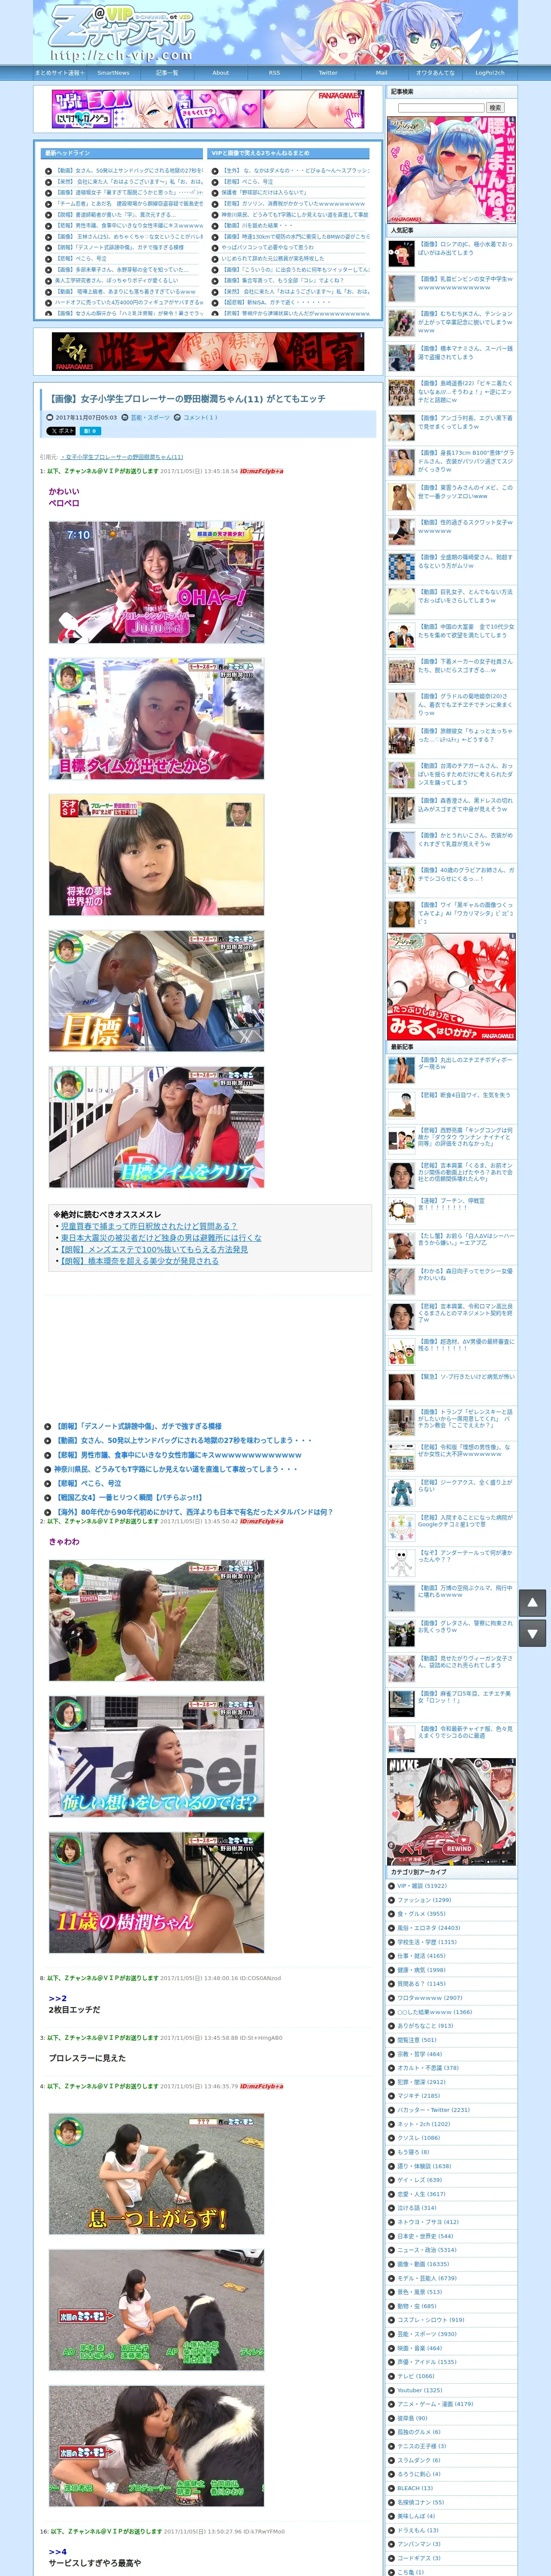Click the arrow icon beside 日本史・世界史 (544)
The width and height of the screenshot is (551, 2576).
392,2236
